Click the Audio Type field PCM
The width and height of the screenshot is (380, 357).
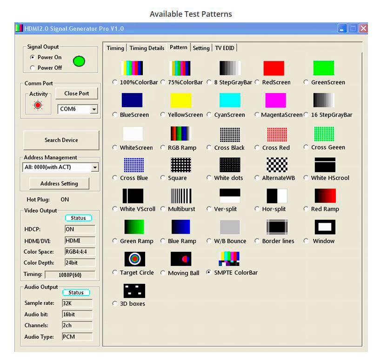click(77, 337)
